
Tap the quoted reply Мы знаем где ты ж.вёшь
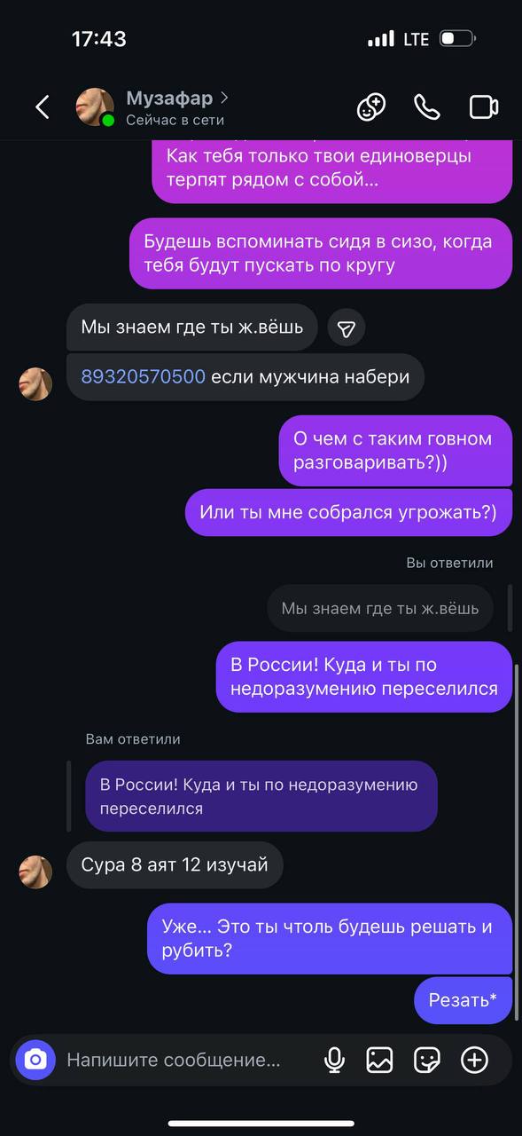click(x=380, y=608)
